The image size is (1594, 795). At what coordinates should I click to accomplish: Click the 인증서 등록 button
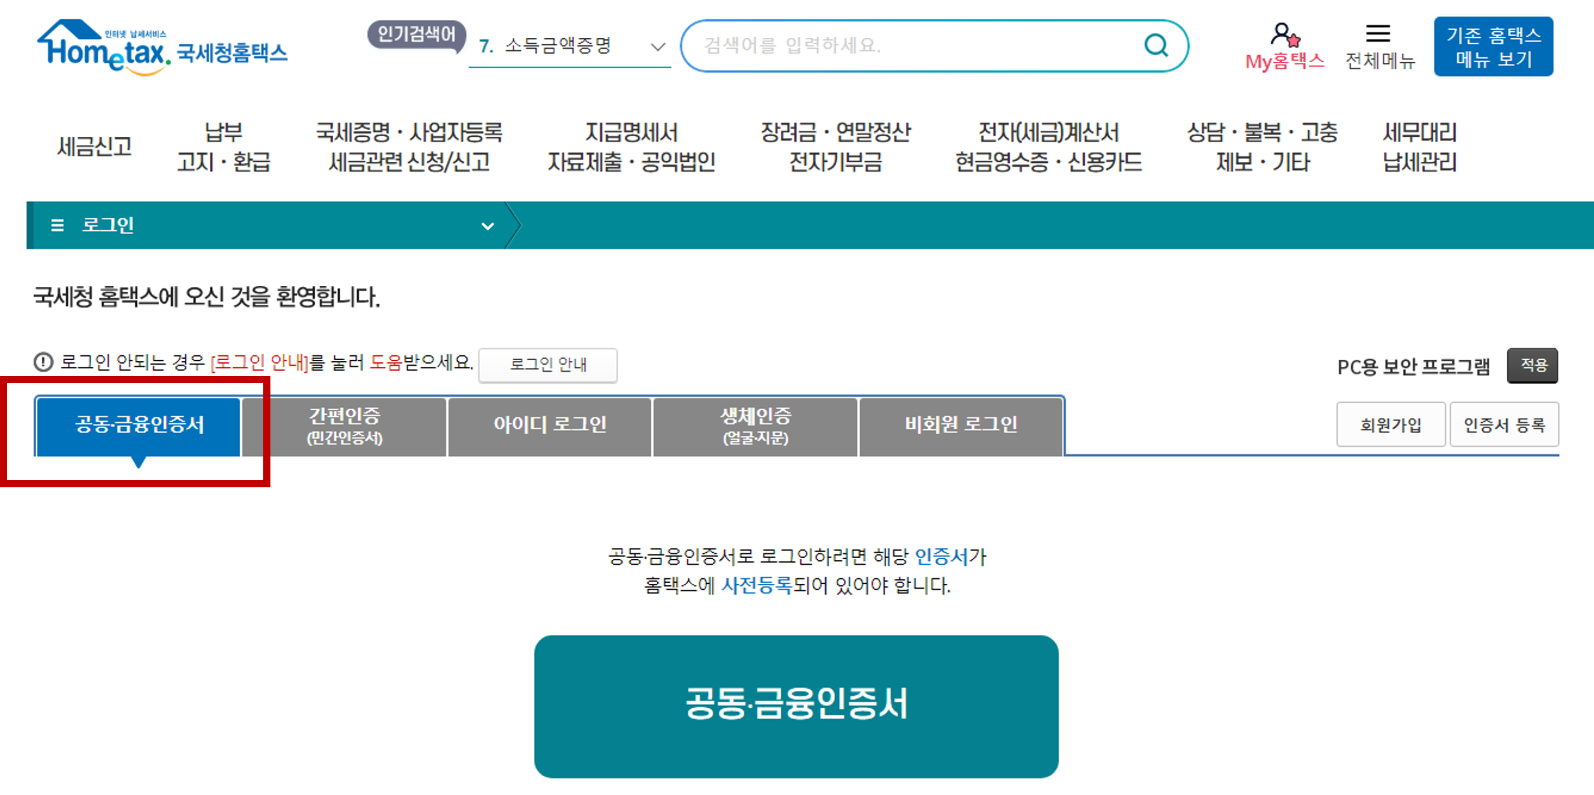click(1504, 425)
